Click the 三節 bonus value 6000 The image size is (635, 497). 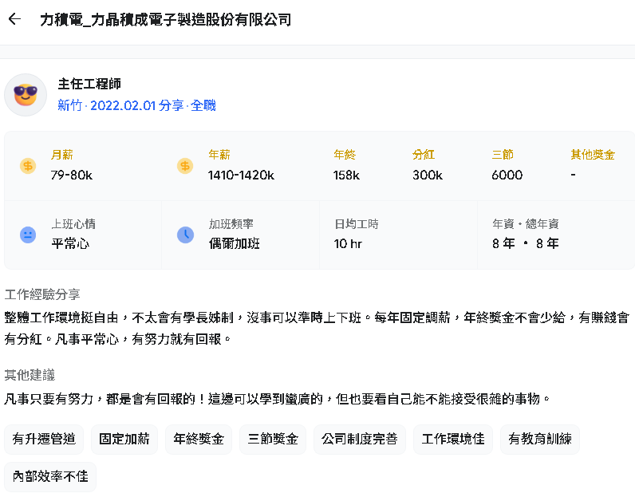pyautogui.click(x=507, y=175)
